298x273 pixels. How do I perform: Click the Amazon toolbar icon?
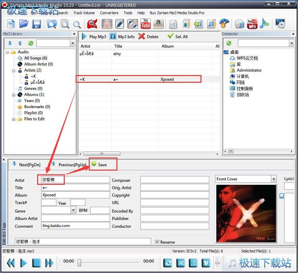159,24
